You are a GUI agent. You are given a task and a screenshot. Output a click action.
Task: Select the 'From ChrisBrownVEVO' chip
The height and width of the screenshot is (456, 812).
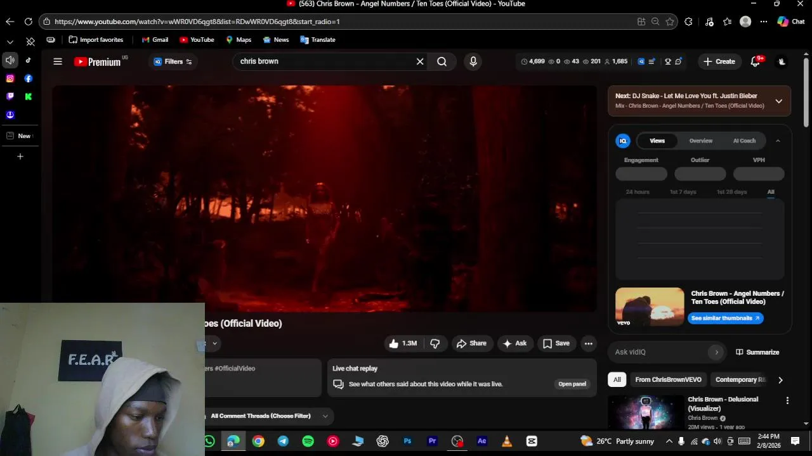[668, 379]
